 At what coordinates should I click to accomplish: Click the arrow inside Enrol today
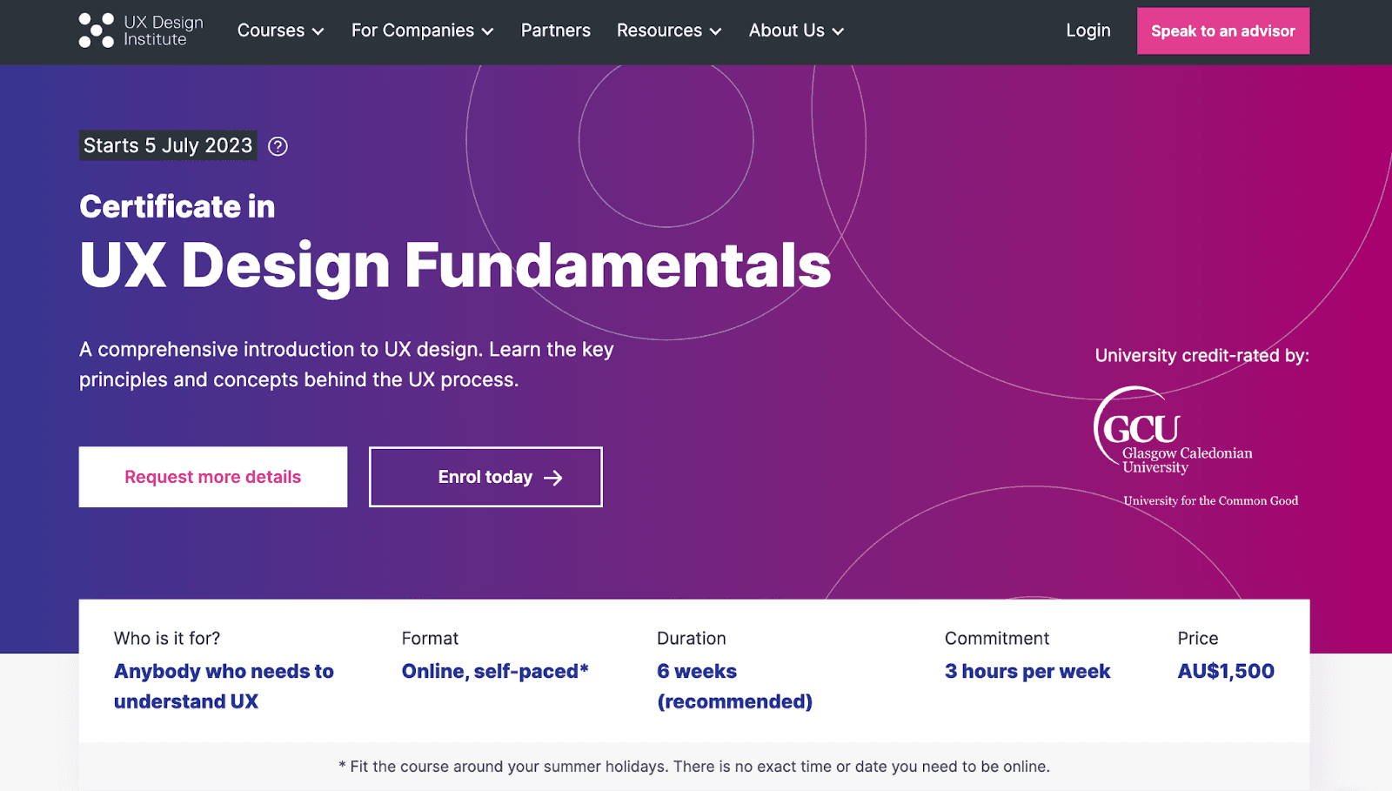552,477
